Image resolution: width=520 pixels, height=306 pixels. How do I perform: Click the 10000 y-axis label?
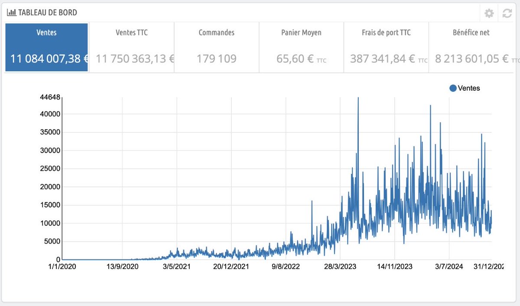click(50, 223)
